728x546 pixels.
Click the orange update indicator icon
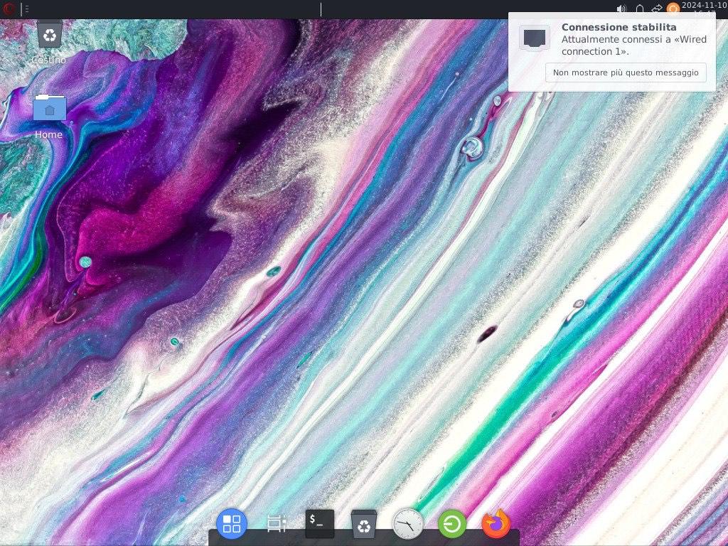pyautogui.click(x=673, y=9)
